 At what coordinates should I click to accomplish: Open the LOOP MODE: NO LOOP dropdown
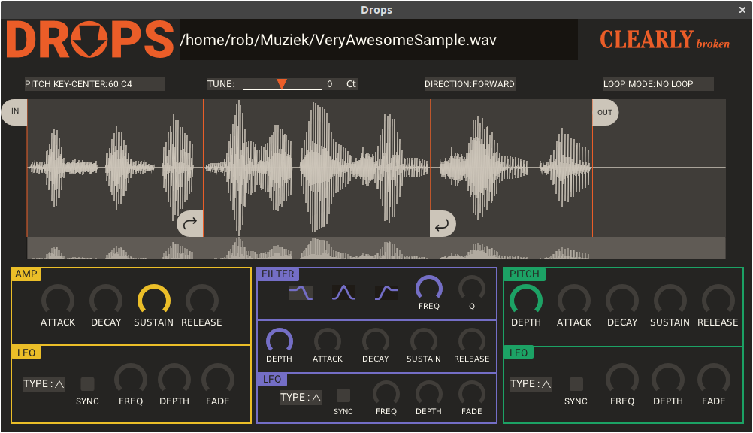[x=658, y=84]
